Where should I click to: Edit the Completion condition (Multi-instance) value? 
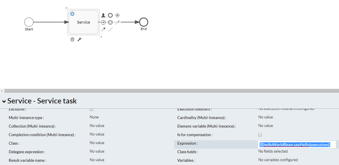[x=97, y=134]
